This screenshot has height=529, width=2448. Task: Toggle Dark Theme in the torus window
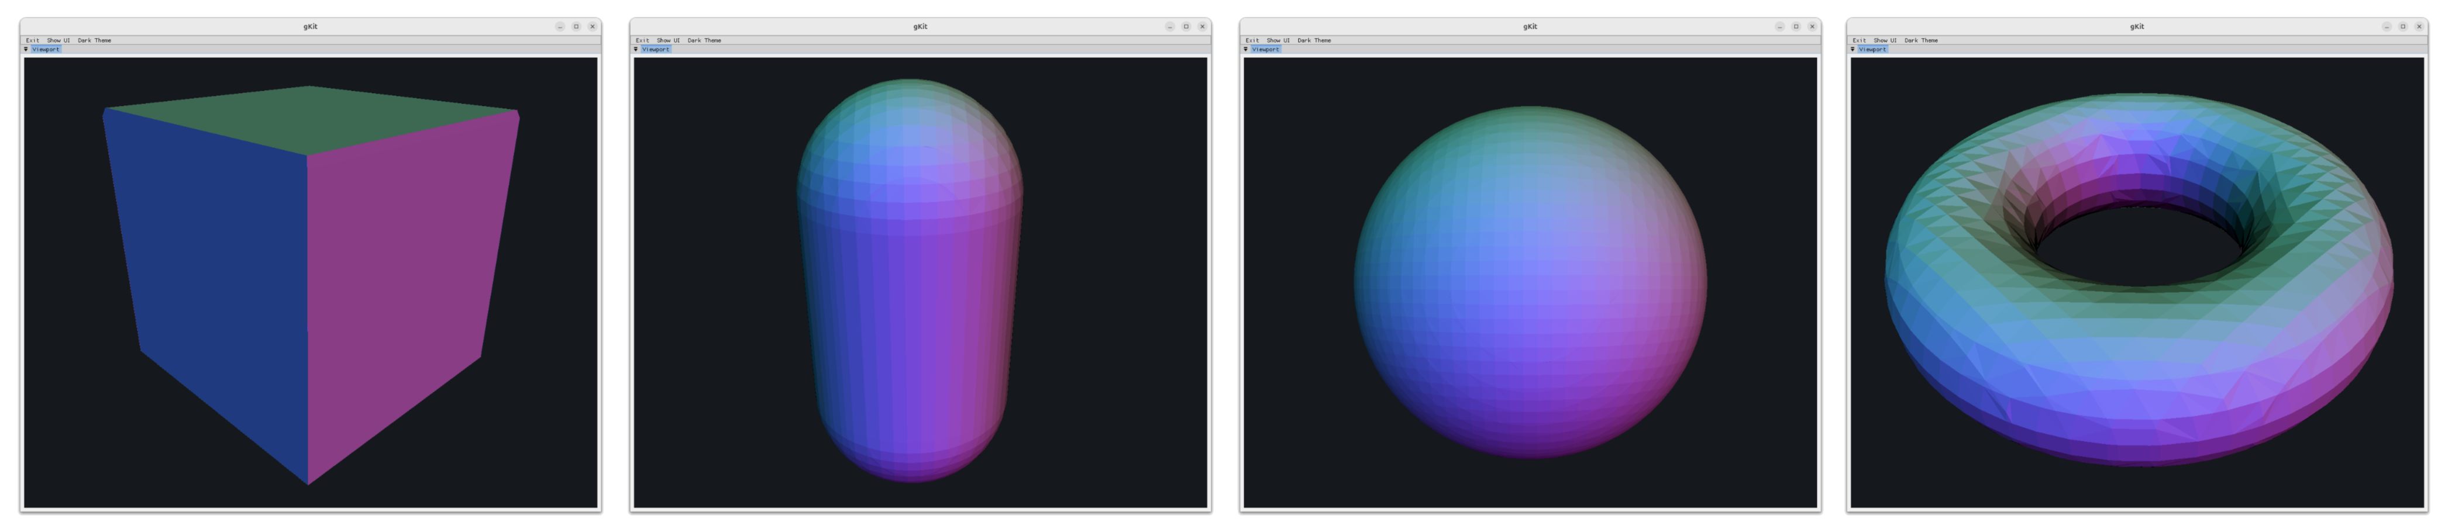point(1920,41)
